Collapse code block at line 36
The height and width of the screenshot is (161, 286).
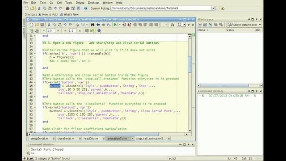pyautogui.click(x=35, y=54)
